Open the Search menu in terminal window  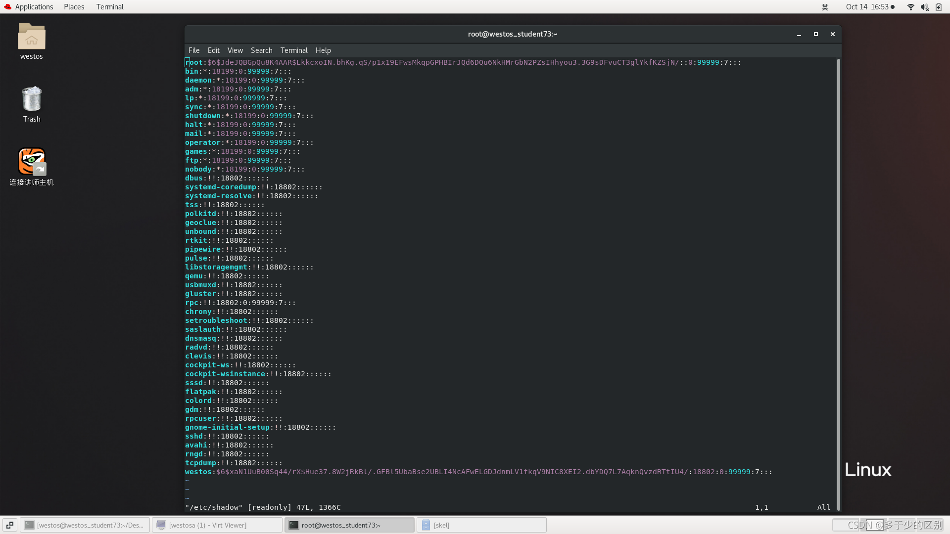click(x=261, y=50)
